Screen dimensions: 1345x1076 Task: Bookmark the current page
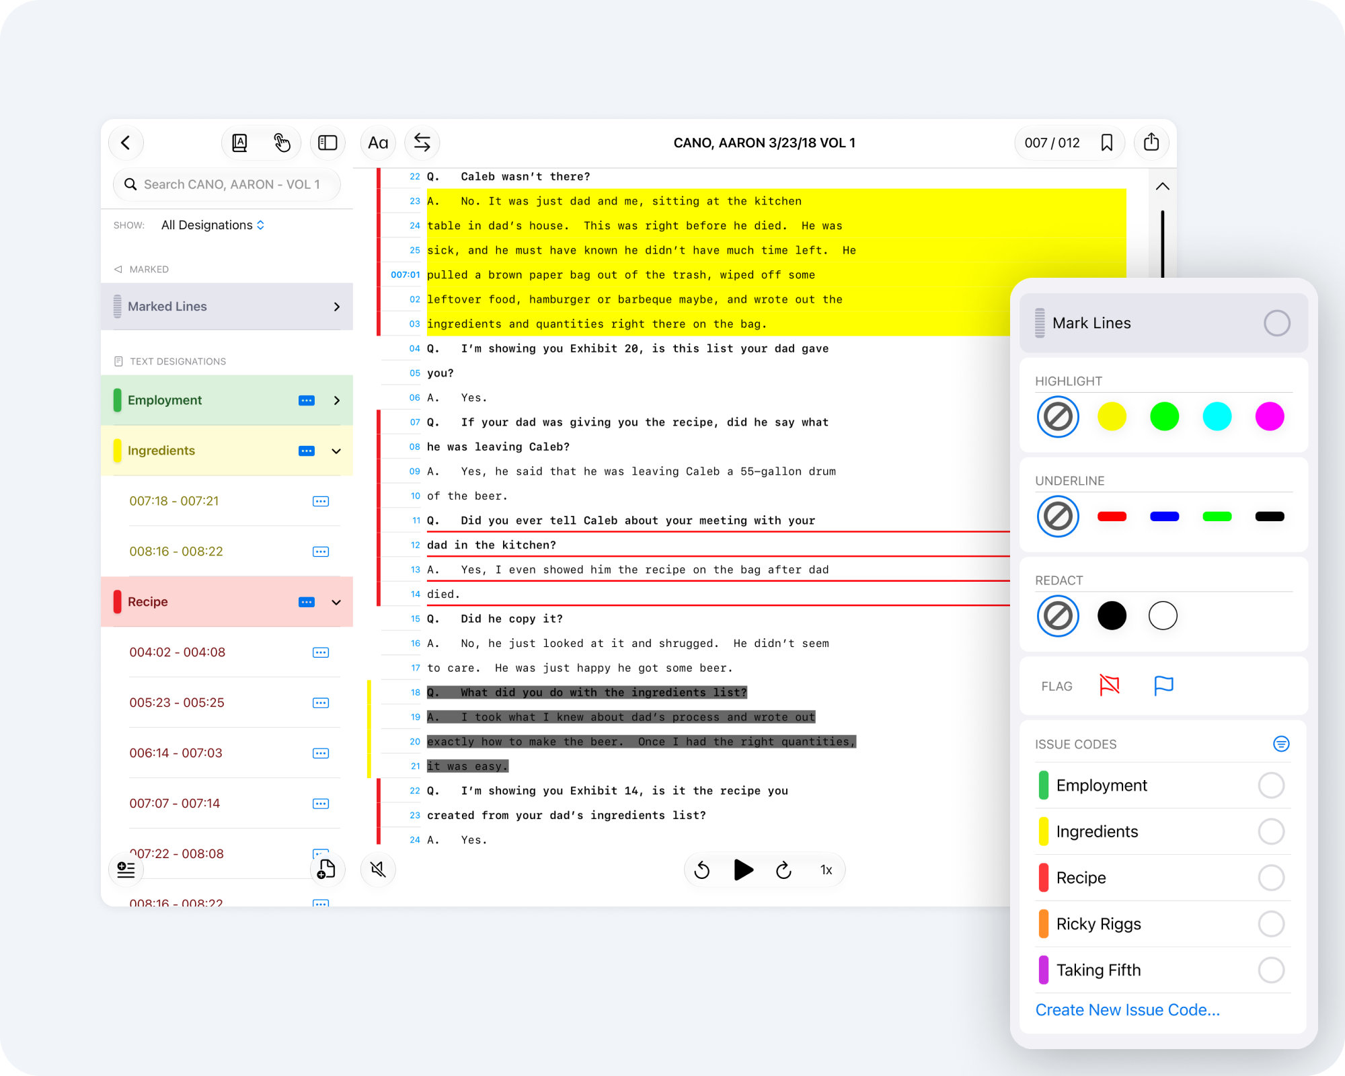(x=1107, y=143)
